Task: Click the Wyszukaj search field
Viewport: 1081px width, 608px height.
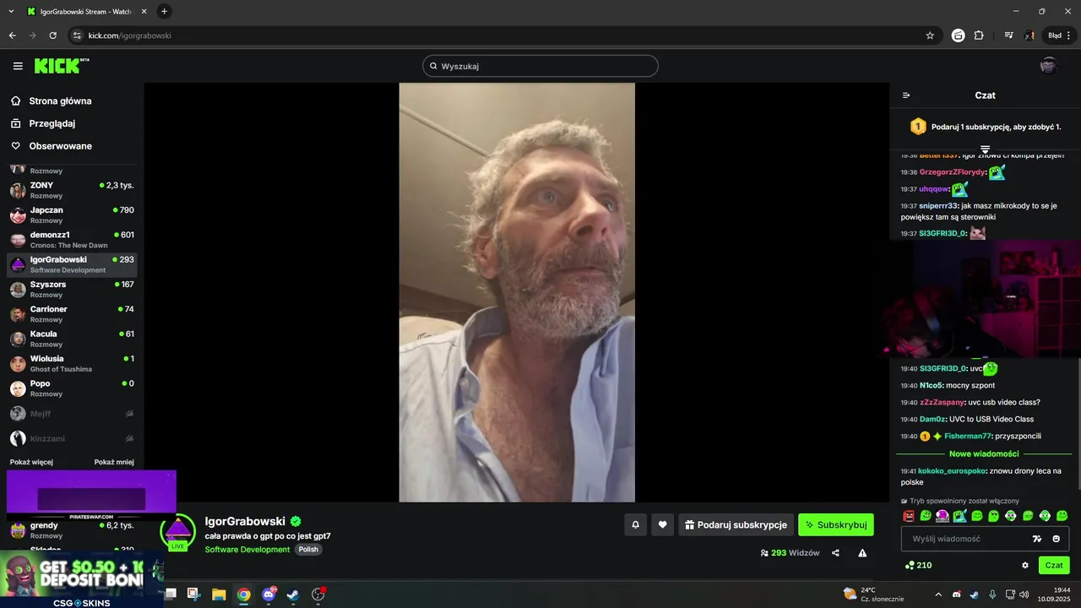Action: (540, 66)
